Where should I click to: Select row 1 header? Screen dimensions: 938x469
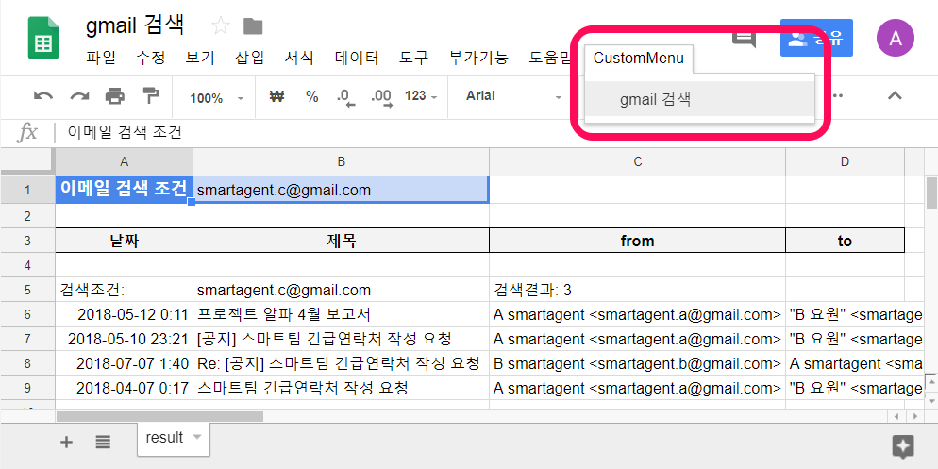tap(27, 190)
